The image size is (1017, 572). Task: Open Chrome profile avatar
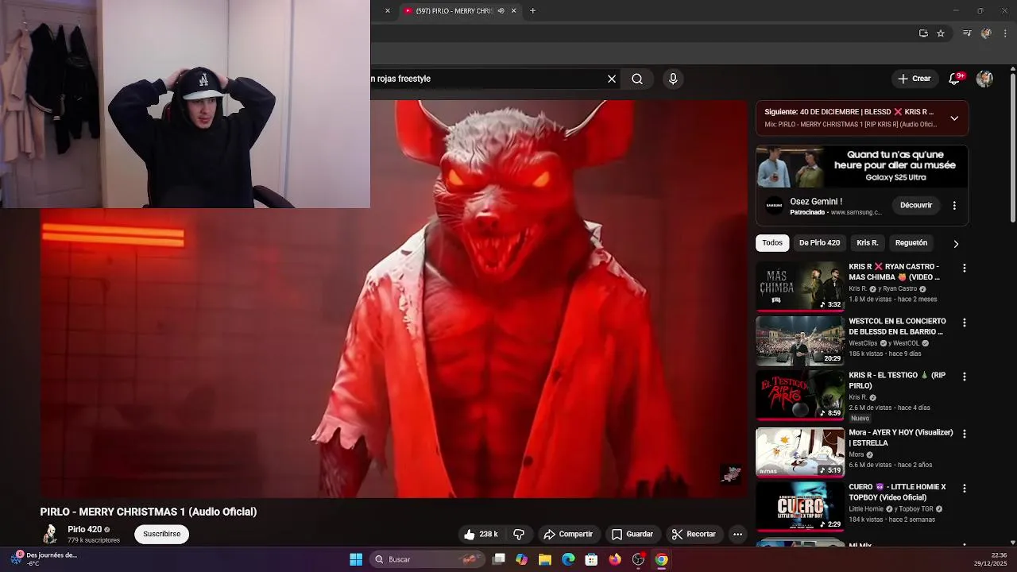tap(986, 33)
